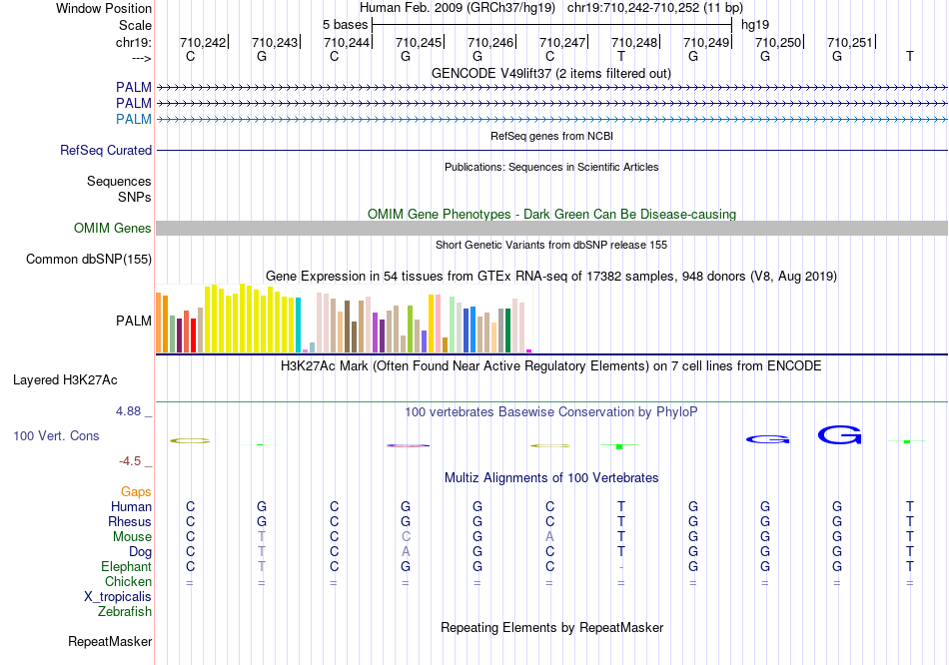Click the Dog row's A base in the alignment

point(406,552)
